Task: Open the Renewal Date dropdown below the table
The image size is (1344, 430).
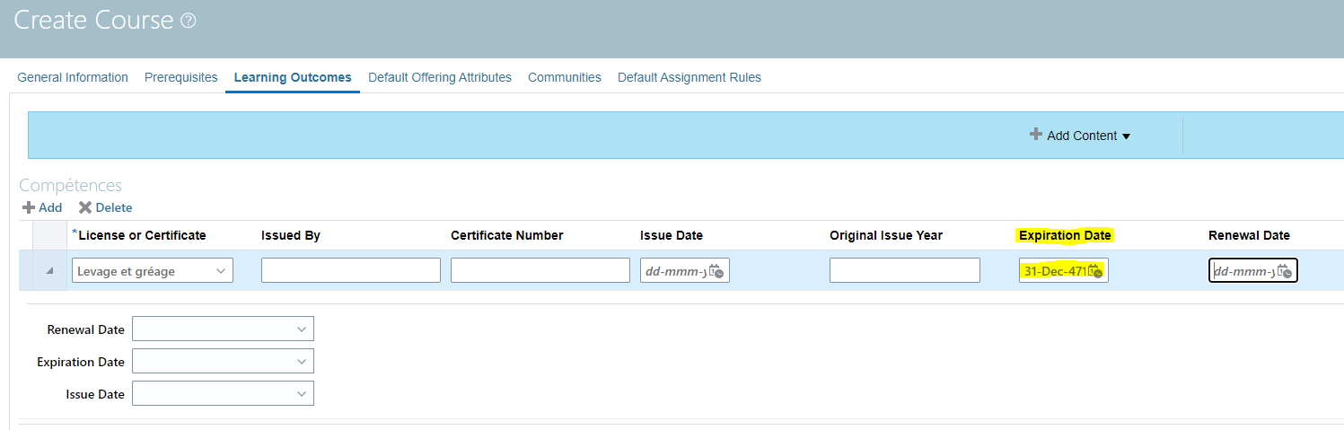Action: tap(223, 329)
